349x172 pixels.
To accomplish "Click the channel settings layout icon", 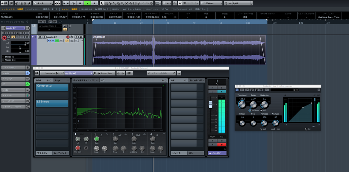I will (x=37, y=73).
